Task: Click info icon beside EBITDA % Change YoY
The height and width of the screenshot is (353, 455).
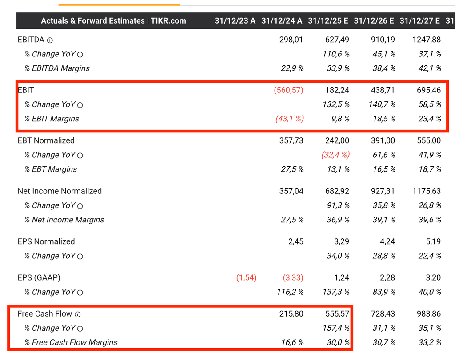Action: pos(80,54)
